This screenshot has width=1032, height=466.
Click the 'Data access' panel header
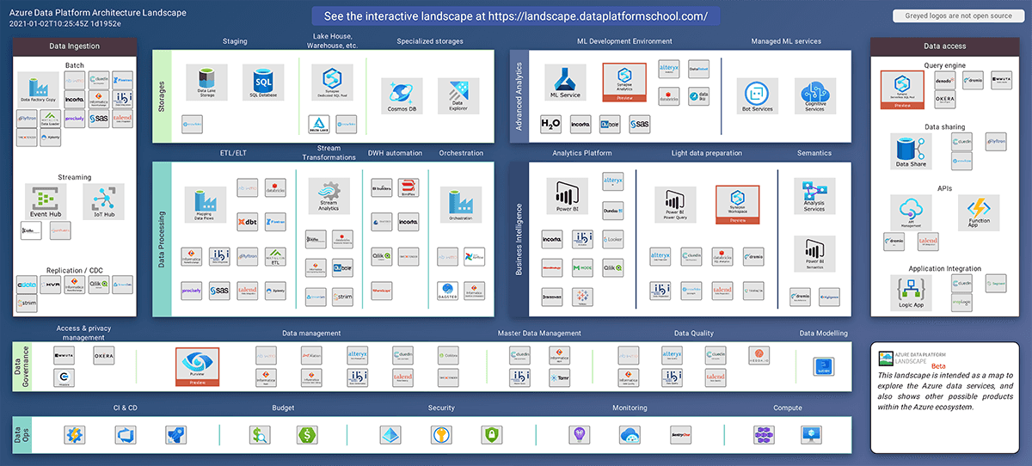(945, 46)
